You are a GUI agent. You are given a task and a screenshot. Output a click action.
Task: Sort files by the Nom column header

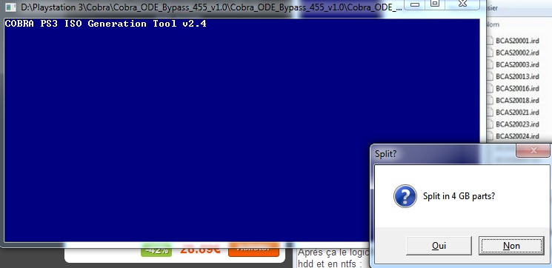tap(493, 24)
